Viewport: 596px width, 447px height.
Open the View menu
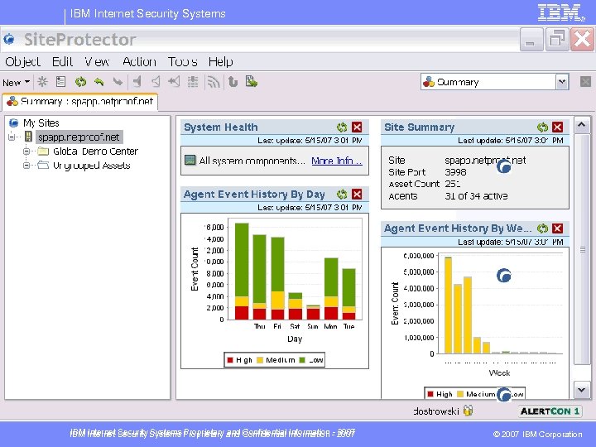pyautogui.click(x=97, y=61)
